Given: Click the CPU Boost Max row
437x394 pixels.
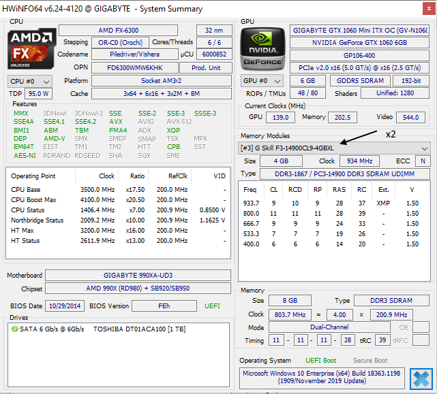Looking at the screenshot, I should (118, 200).
